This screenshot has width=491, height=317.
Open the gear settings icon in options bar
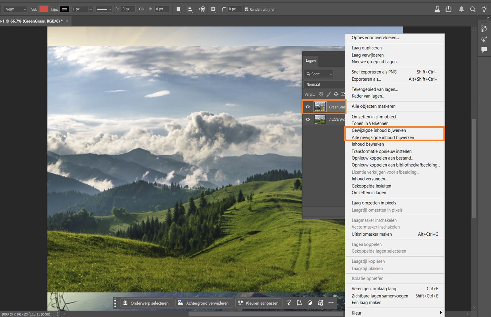tap(213, 9)
